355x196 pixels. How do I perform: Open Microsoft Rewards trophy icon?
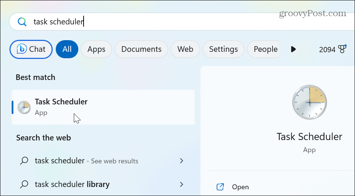click(x=342, y=49)
